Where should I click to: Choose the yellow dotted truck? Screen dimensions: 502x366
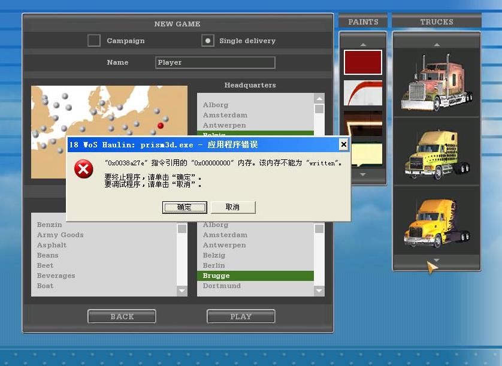pyautogui.click(x=436, y=153)
